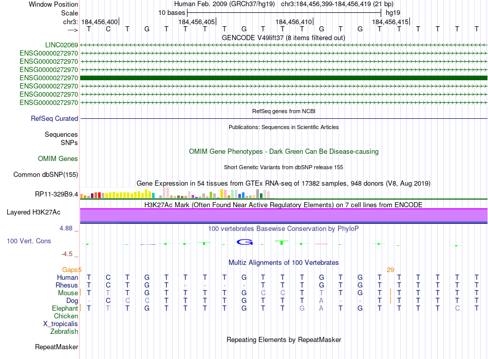Click the Gene Expression in 54 tissues title
The width and height of the screenshot is (488, 359).
(284, 183)
